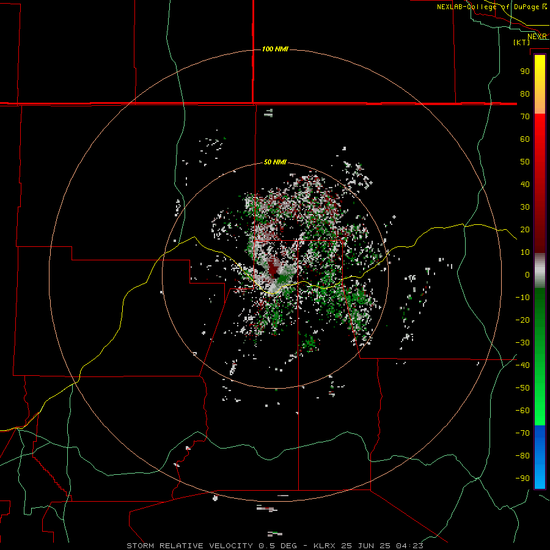This screenshot has height=550, width=550.
Task: Click the -70 knot label on the color scale
Action: click(522, 433)
